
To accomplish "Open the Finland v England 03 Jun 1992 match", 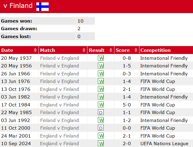I will tap(59, 120).
